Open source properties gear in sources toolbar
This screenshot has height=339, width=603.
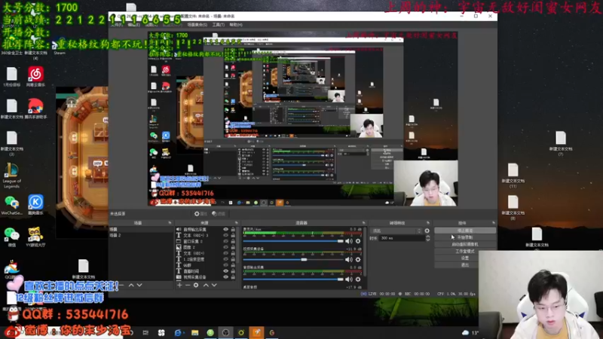196,286
